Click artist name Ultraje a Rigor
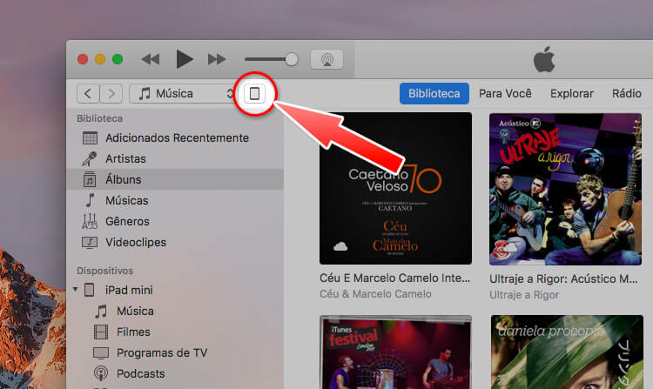This screenshot has width=653, height=389. [524, 294]
